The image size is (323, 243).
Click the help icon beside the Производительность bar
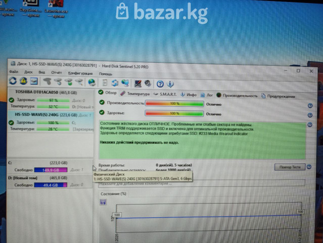(310, 105)
